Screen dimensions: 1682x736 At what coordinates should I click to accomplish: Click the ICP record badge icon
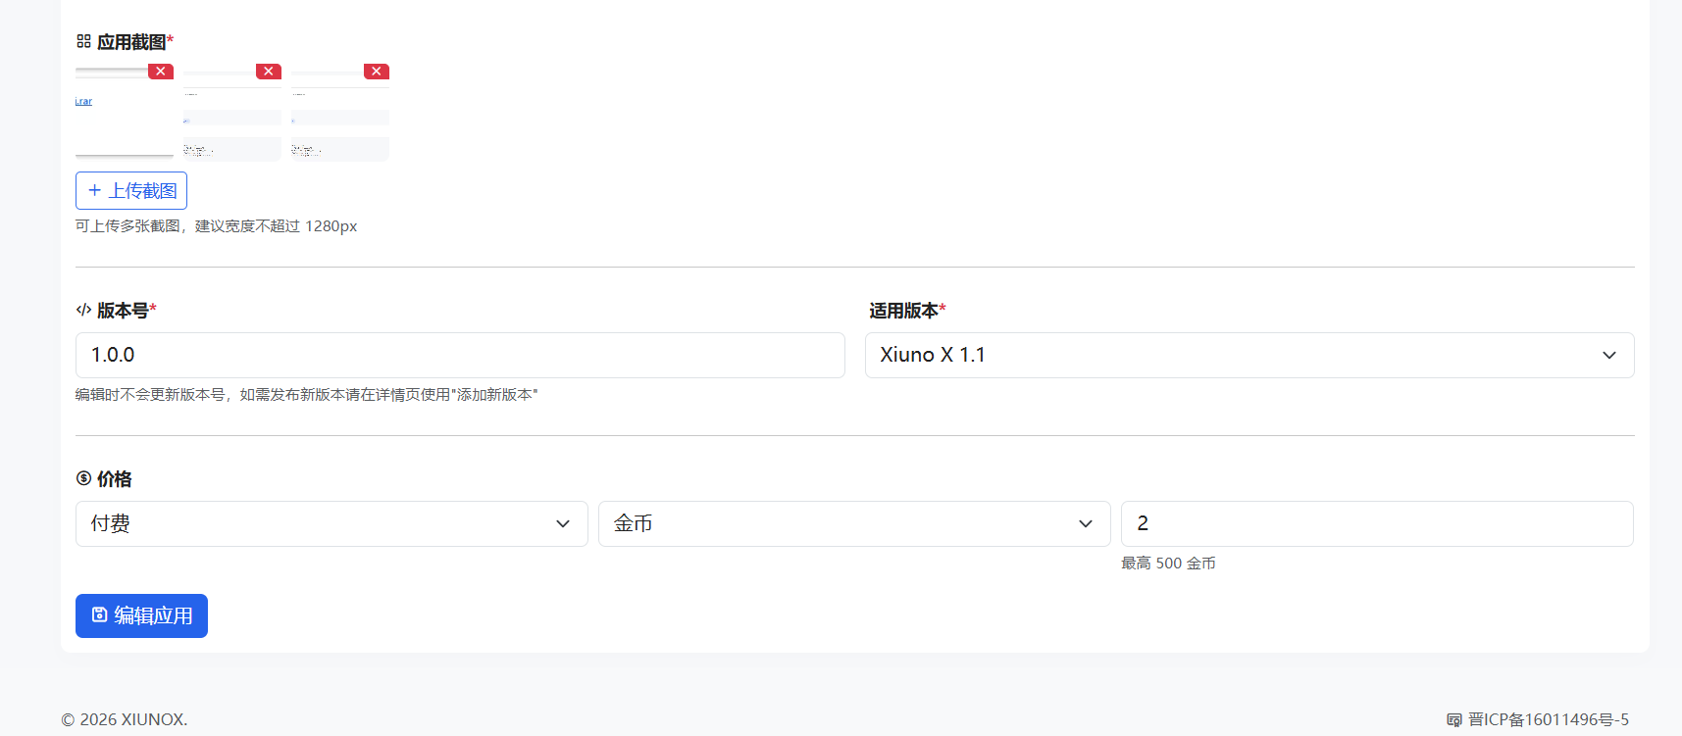[x=1454, y=720]
